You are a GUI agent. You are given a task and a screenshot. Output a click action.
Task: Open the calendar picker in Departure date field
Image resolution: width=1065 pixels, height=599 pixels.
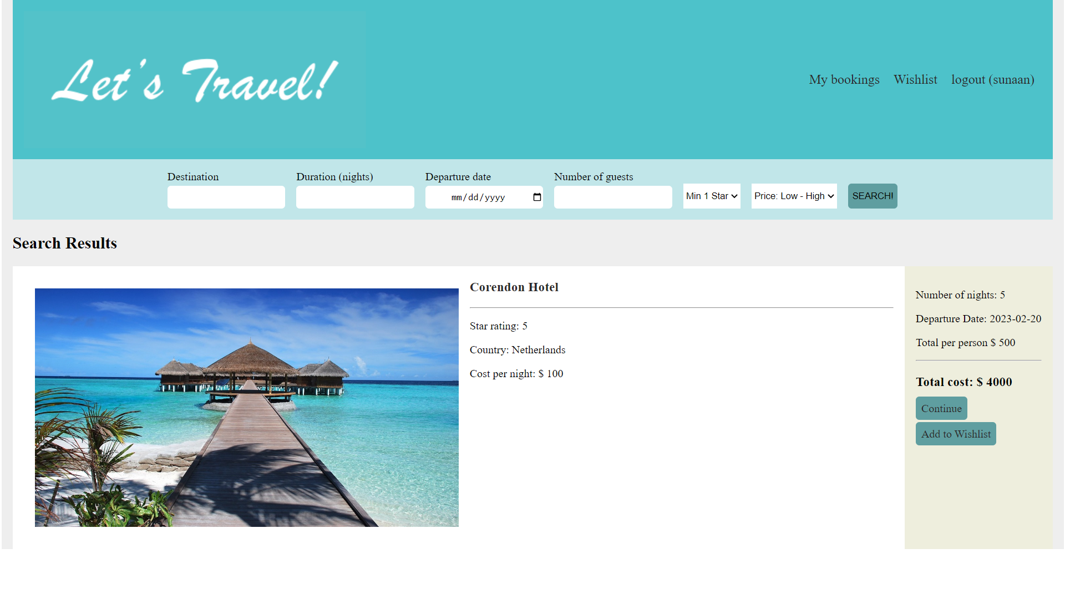[x=536, y=197]
